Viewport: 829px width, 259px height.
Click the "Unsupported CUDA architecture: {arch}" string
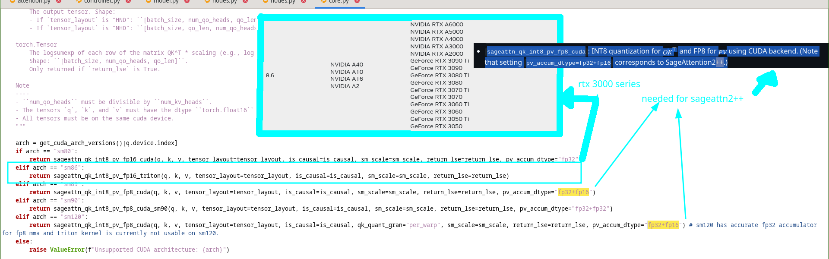159,250
